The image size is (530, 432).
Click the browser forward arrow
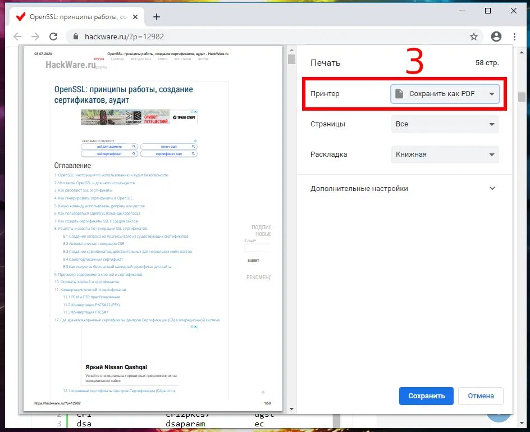35,37
